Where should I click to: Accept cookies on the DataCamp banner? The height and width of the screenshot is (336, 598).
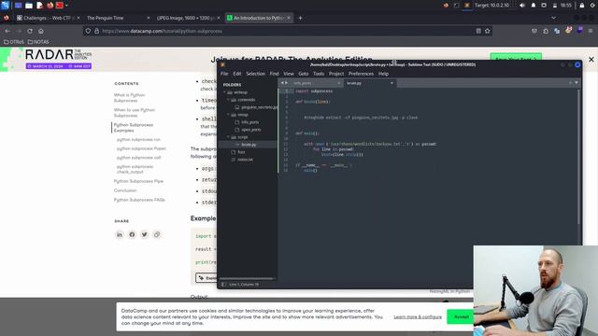click(x=461, y=317)
